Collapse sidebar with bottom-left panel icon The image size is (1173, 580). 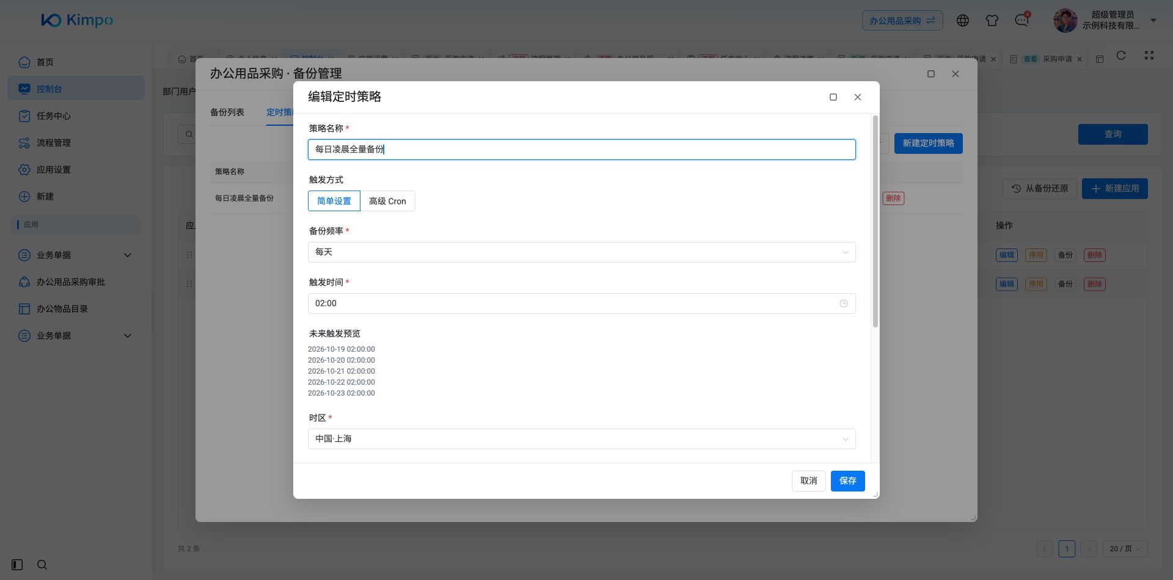click(x=17, y=565)
